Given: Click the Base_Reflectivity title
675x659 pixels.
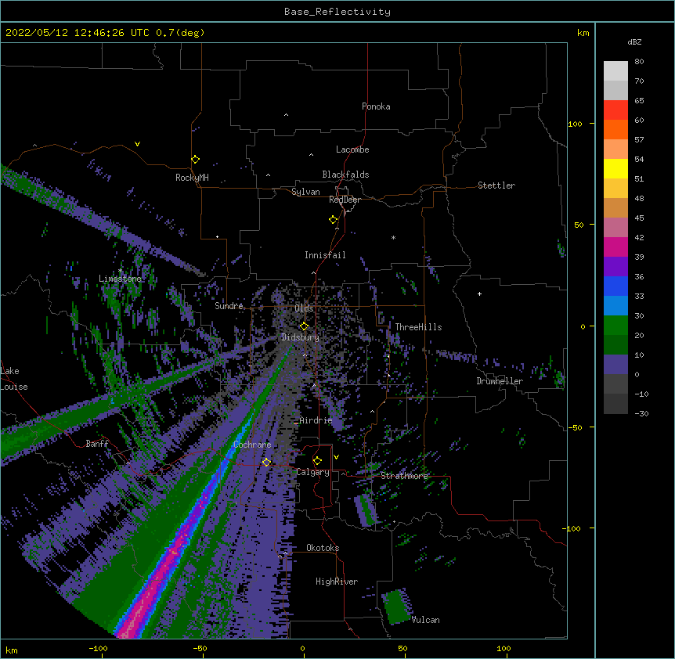Looking at the screenshot, I should point(337,12).
